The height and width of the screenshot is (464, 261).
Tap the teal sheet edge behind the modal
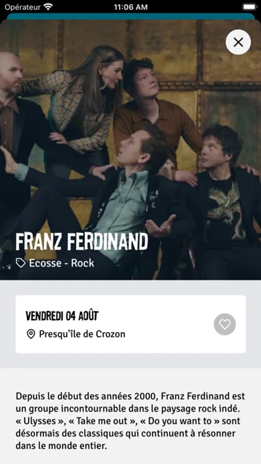point(130,16)
